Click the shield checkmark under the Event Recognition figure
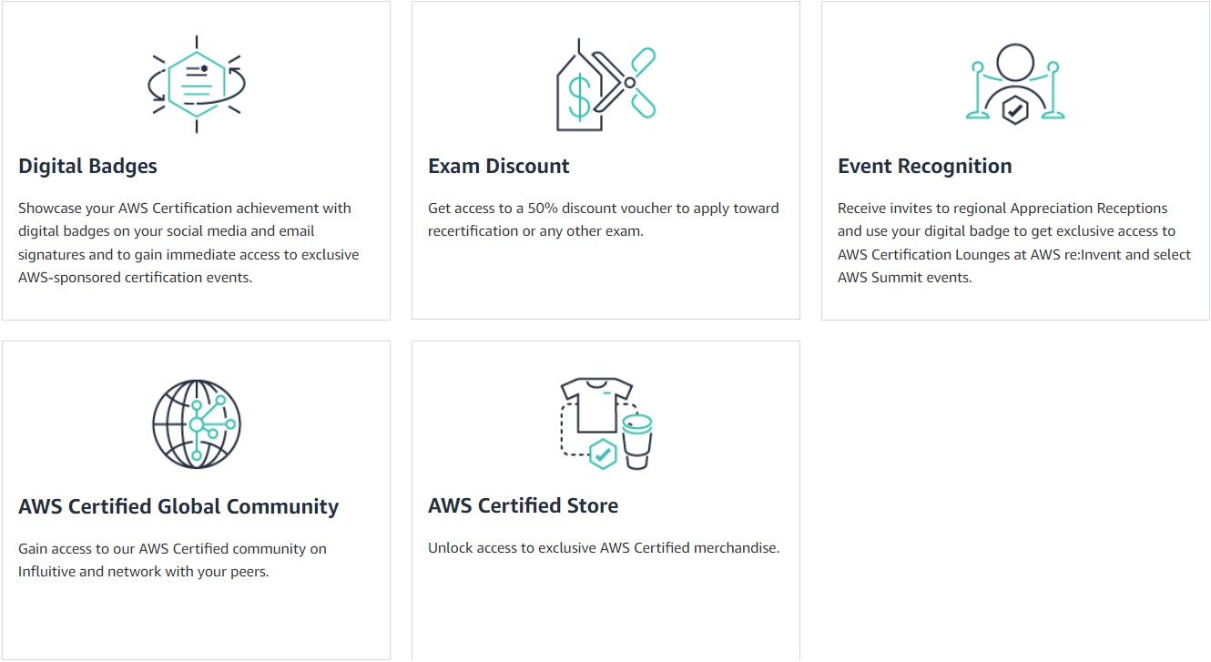 click(x=1013, y=109)
